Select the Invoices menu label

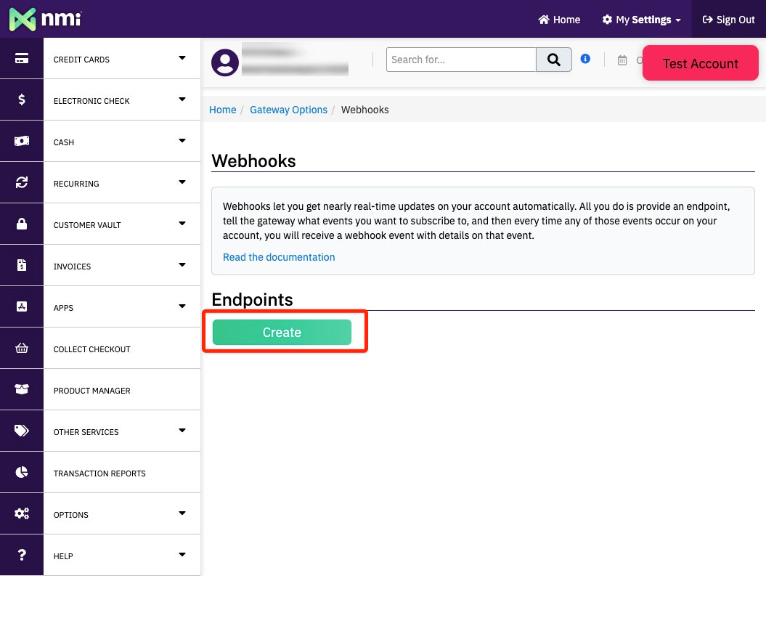(73, 267)
